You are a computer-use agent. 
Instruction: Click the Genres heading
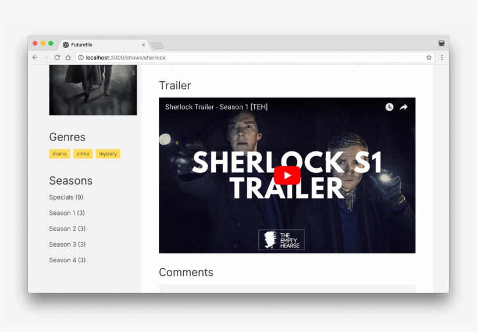point(67,137)
